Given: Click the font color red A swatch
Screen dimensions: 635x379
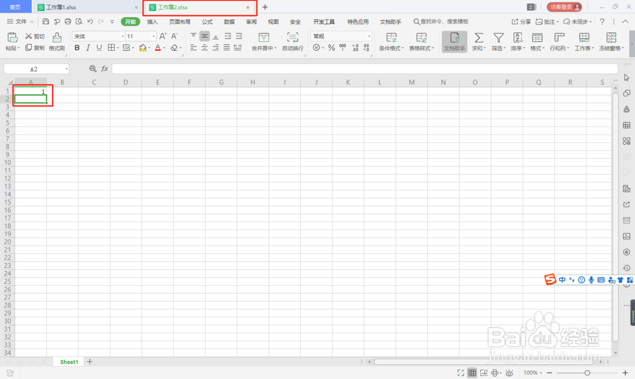Looking at the screenshot, I should (158, 48).
